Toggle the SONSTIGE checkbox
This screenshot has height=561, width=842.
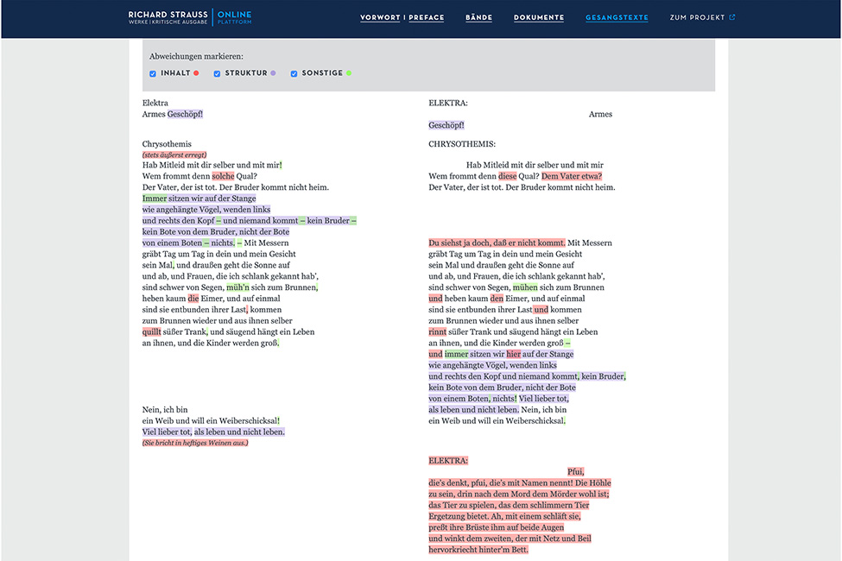(x=294, y=72)
